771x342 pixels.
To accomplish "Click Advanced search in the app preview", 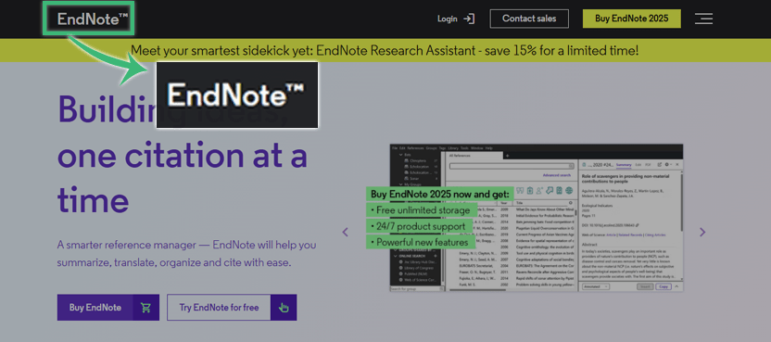I will click(557, 175).
